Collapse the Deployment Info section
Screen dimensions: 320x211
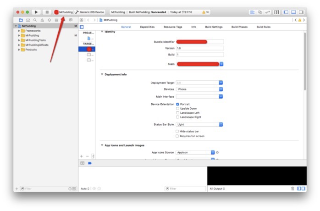point(102,74)
